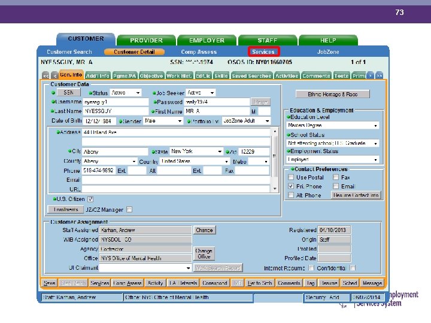Open the Services section

click(263, 51)
